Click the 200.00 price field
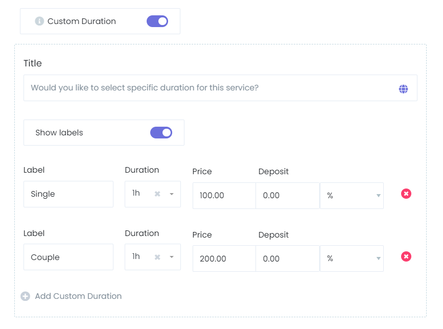Screen dimensions: 443x329 [x=224, y=258]
